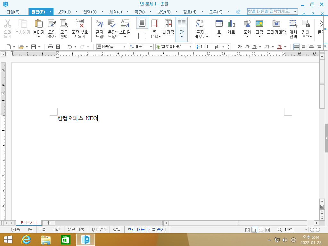
Task: Click the 오려두기 (cut) scissors icon
Action: (8, 23)
